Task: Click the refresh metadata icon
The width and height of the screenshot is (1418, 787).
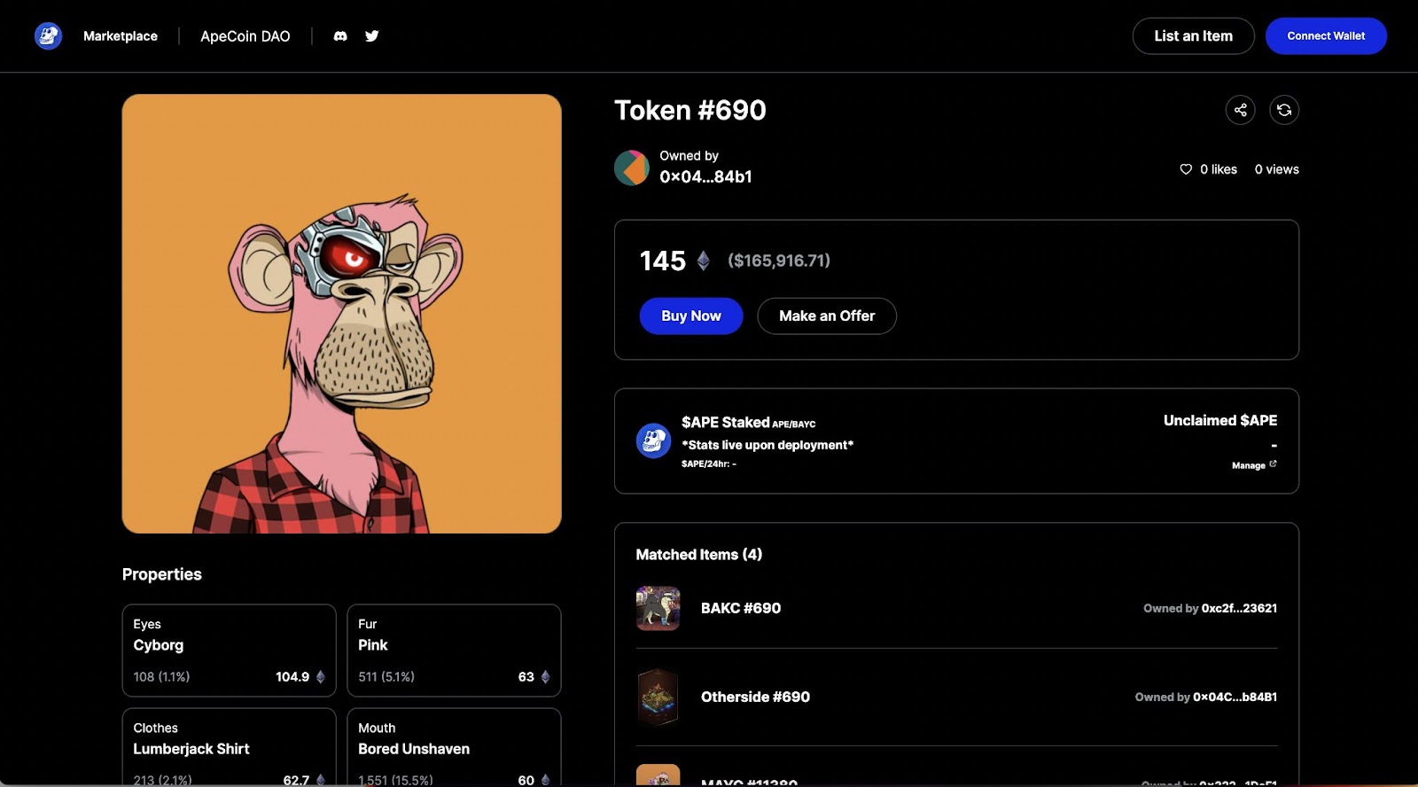Action: pos(1284,110)
